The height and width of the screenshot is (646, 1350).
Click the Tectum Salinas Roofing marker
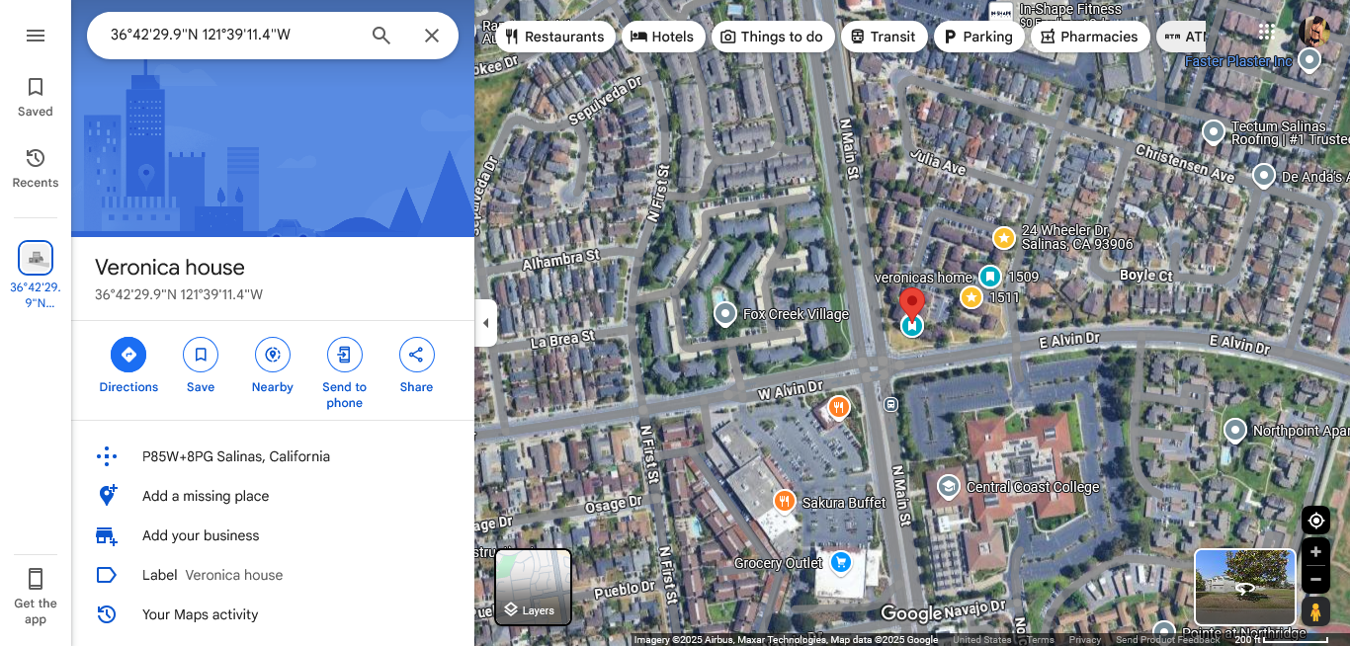point(1214,131)
